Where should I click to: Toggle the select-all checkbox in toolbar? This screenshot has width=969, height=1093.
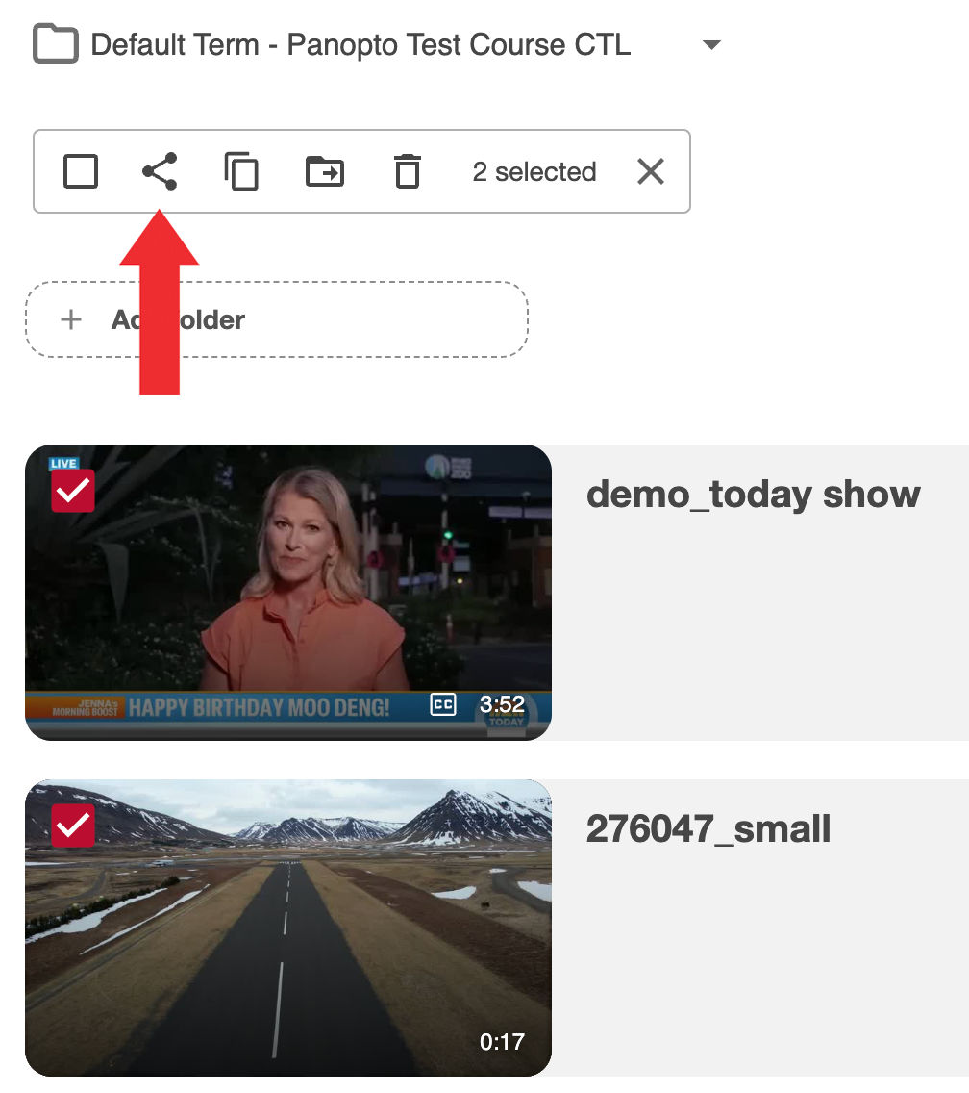click(81, 171)
